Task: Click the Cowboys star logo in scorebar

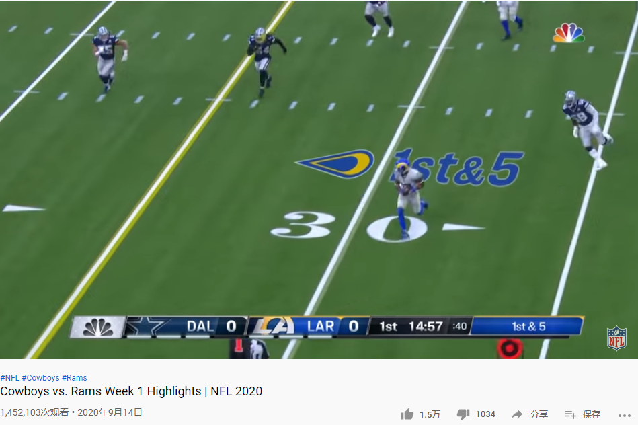Action: [x=149, y=327]
